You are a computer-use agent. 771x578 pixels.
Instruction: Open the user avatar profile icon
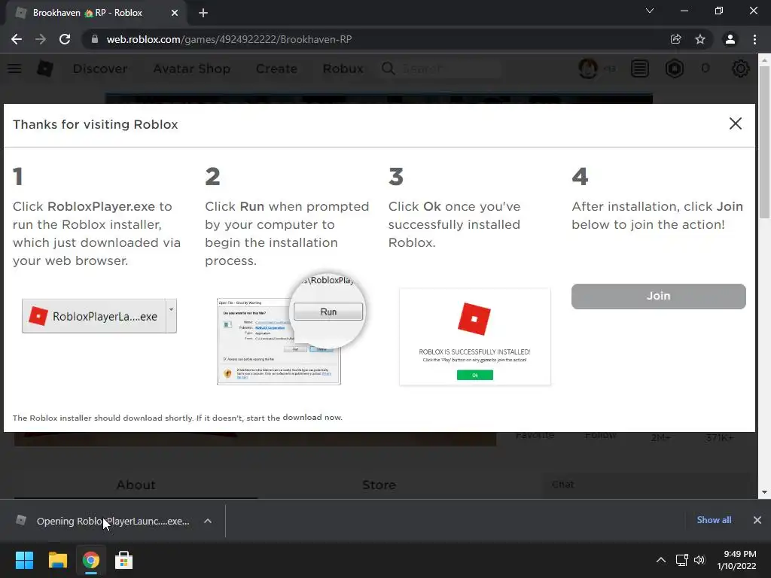coord(588,68)
